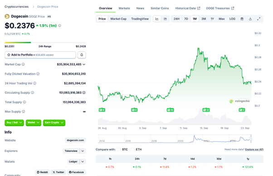Expand the Earn Crypto dropdown
This screenshot has width=273, height=176.
pos(54,123)
